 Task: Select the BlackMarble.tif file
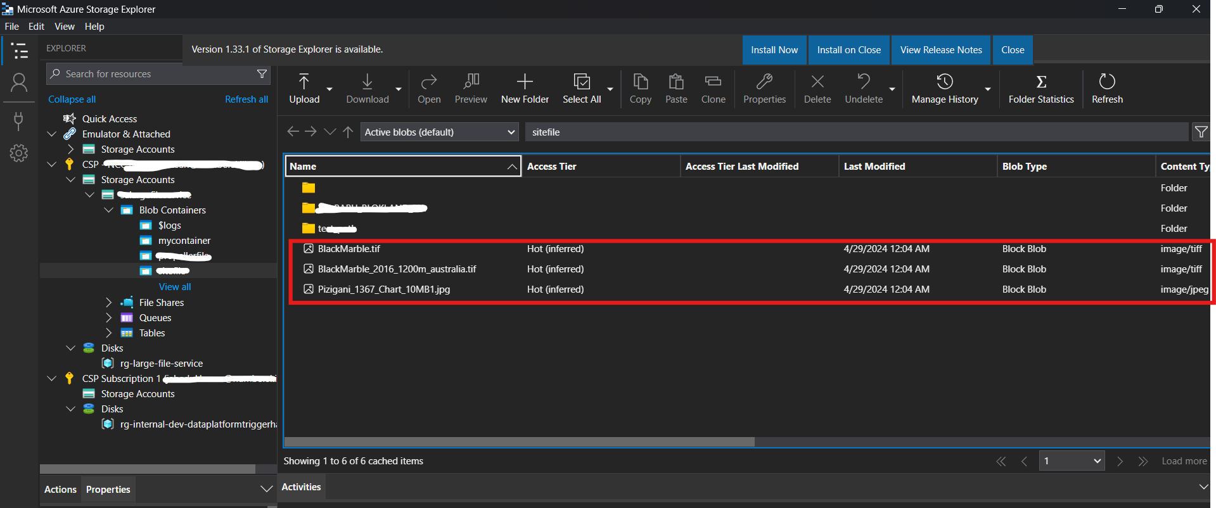click(349, 249)
